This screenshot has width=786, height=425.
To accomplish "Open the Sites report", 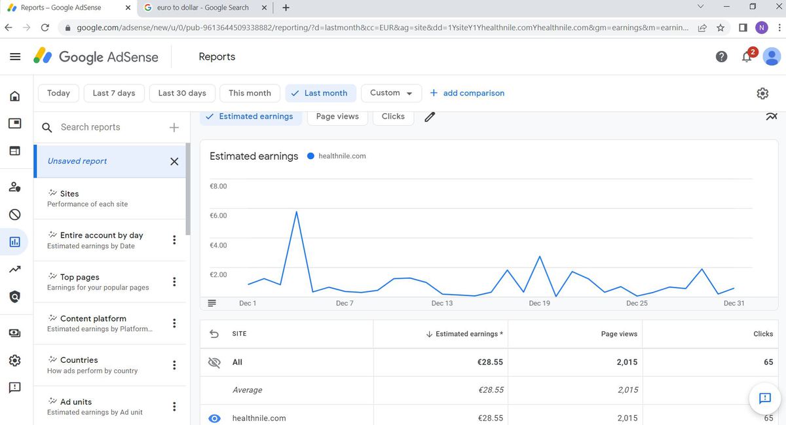I will click(x=110, y=198).
